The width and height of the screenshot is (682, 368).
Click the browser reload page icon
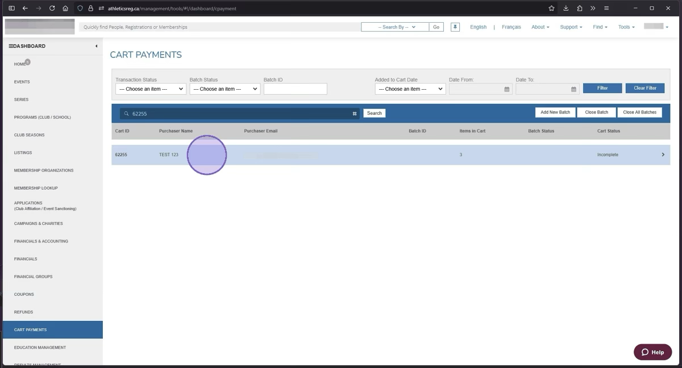pos(52,9)
